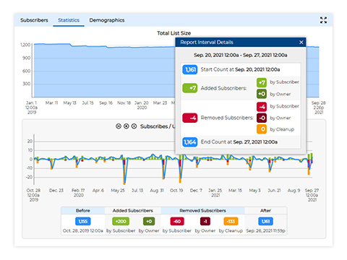This screenshot has width=347, height=260.
Task: Click the -133 by Cleanup summary badge
Action: click(231, 221)
